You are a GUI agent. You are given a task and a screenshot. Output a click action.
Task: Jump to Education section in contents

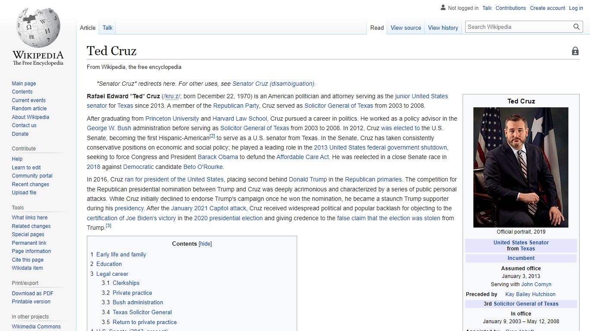coord(109,264)
